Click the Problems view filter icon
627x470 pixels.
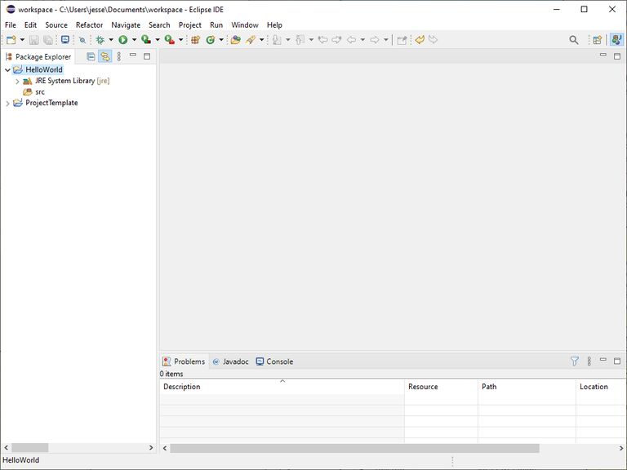[x=574, y=361]
